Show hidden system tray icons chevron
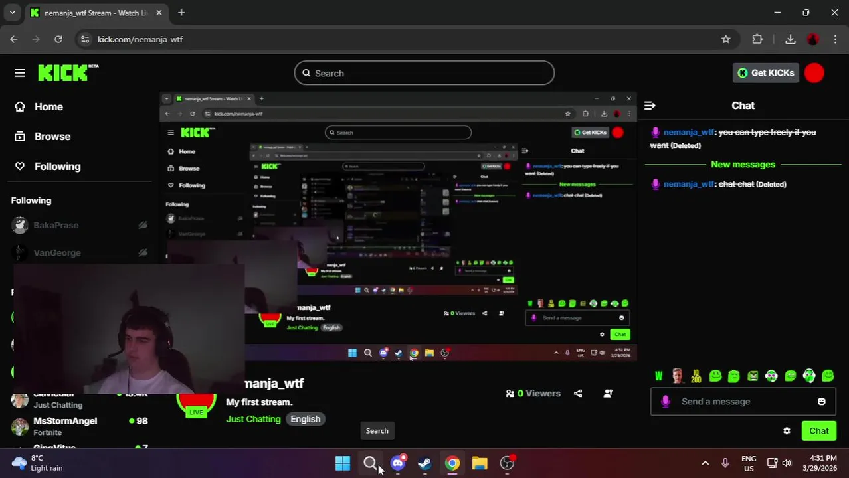 tap(706, 463)
